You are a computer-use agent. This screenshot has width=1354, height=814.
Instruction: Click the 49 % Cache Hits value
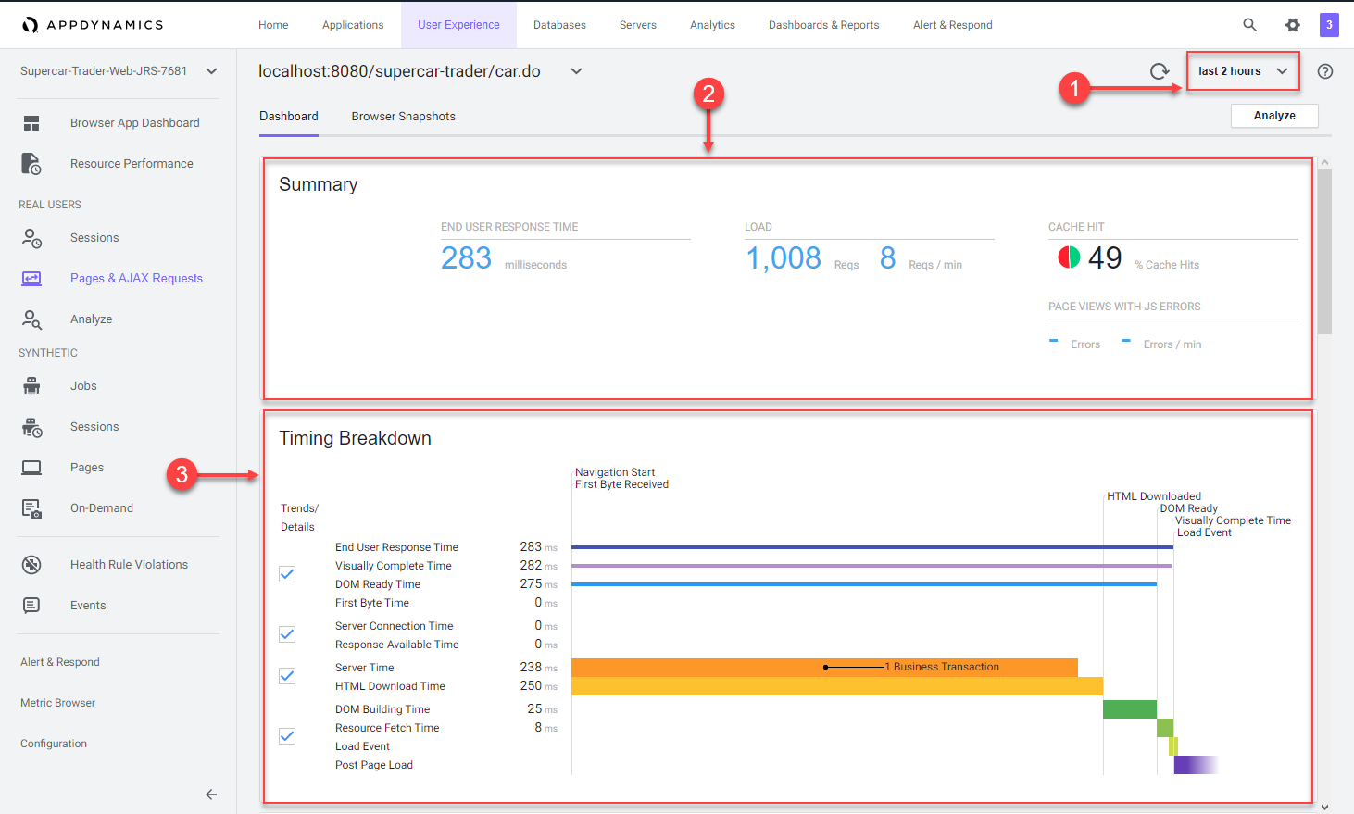pyautogui.click(x=1105, y=257)
